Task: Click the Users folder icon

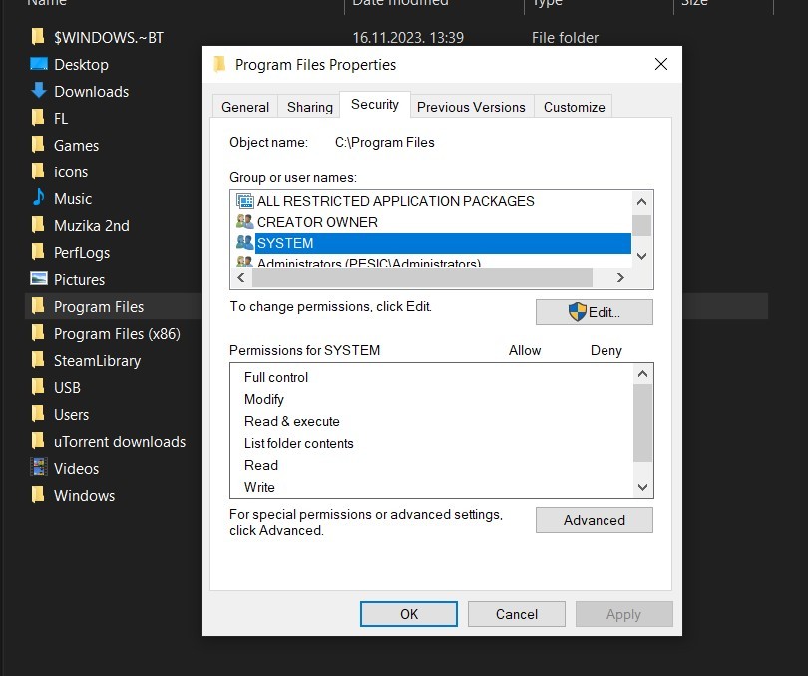Action: coord(38,414)
